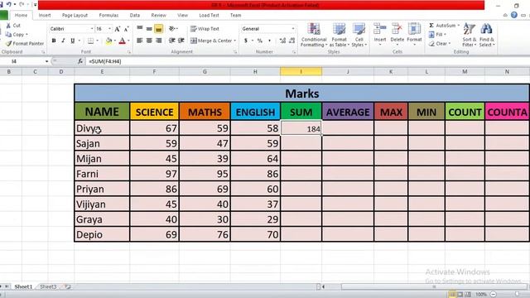Toggle Wrap Text
The image size is (530, 298).
(x=205, y=29)
